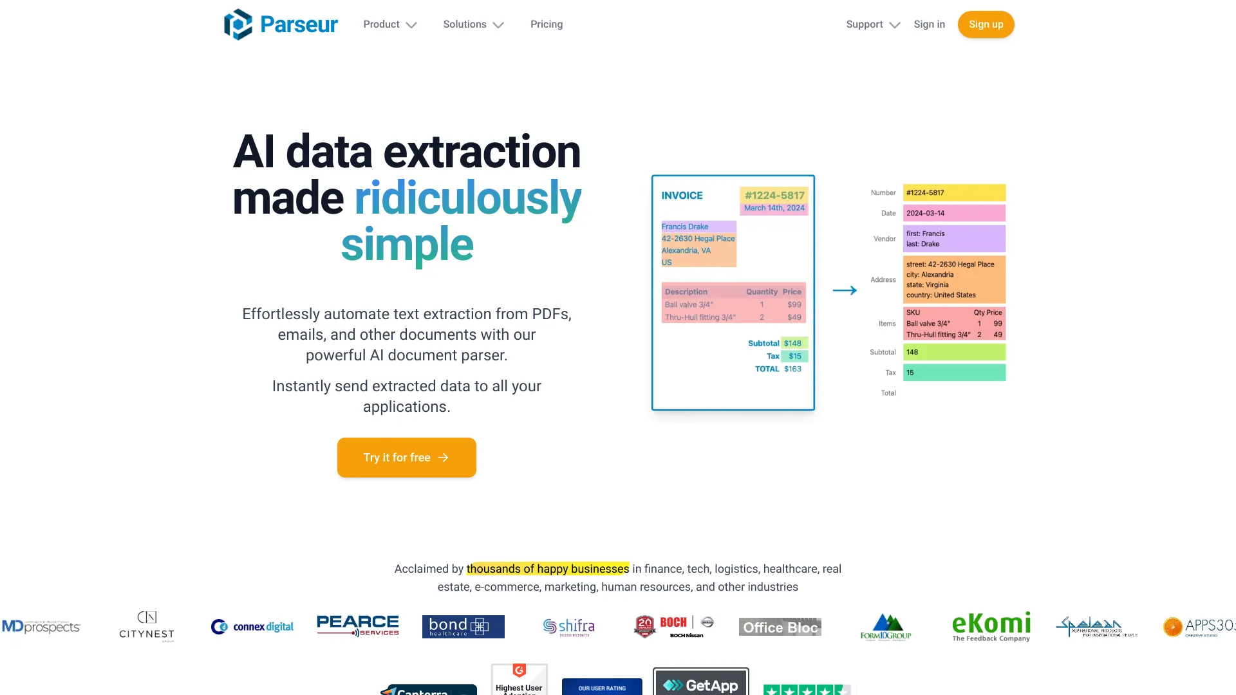Image resolution: width=1236 pixels, height=695 pixels.
Task: Click the vendor name extraction icon
Action: [954, 239]
